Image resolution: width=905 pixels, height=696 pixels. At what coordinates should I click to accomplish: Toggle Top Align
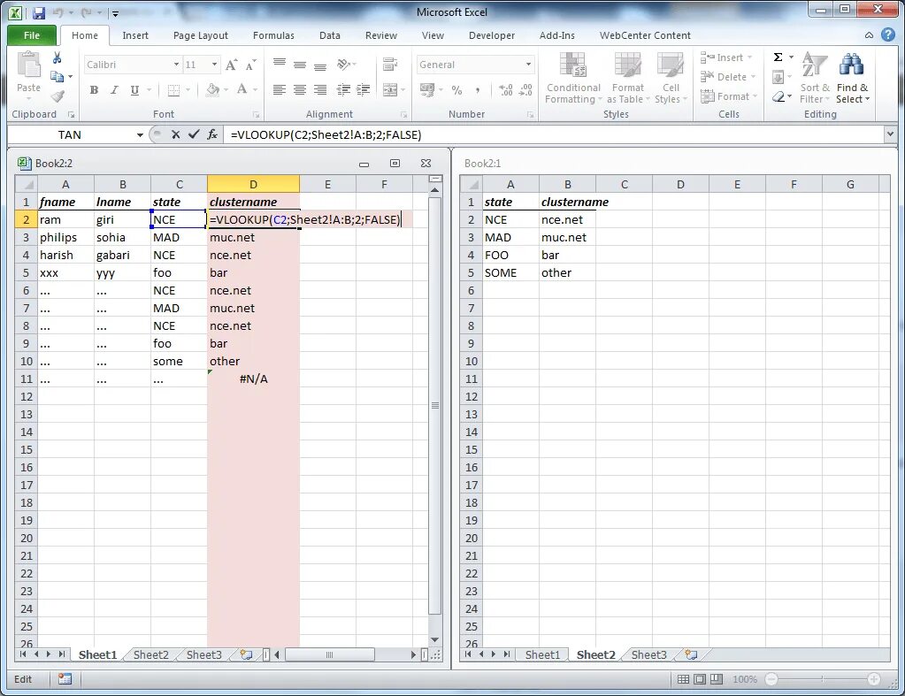[x=280, y=64]
